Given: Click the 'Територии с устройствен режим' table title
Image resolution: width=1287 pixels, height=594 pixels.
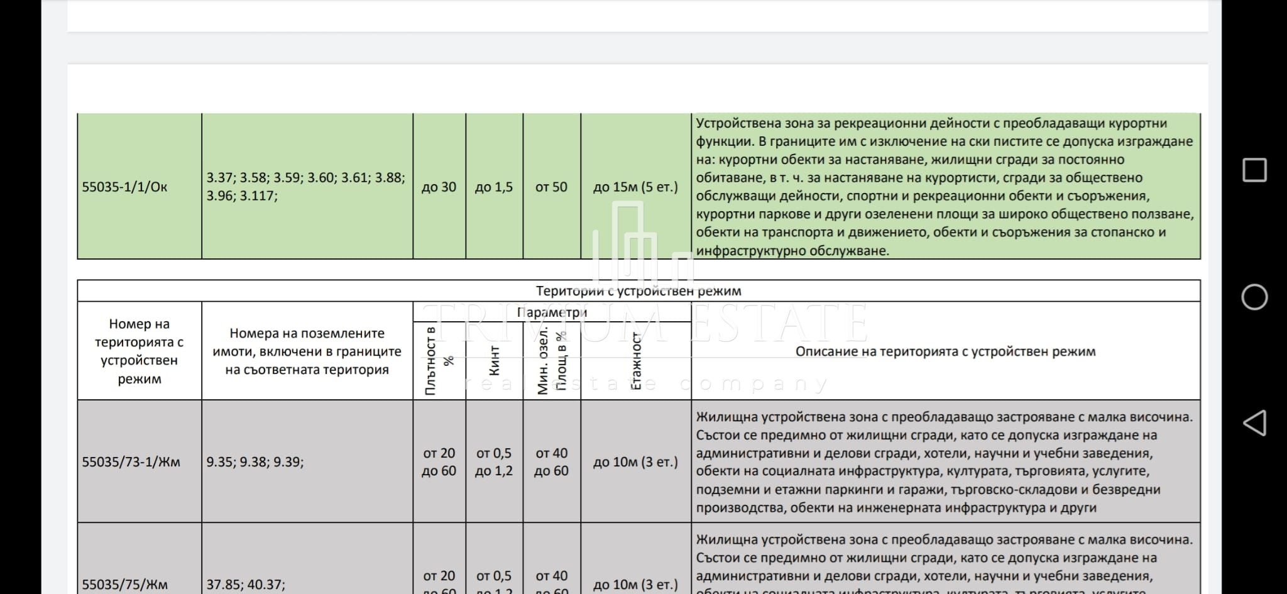Looking at the screenshot, I should pyautogui.click(x=638, y=290).
